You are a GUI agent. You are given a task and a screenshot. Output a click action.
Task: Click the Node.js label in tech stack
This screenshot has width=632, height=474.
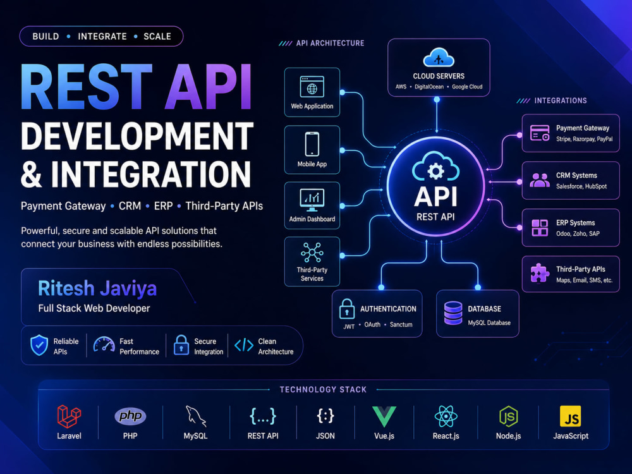(508, 435)
